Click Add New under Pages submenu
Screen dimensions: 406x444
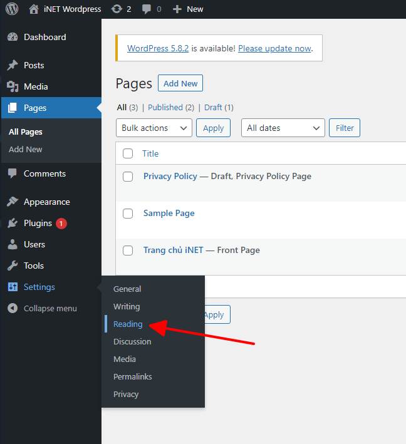[26, 149]
